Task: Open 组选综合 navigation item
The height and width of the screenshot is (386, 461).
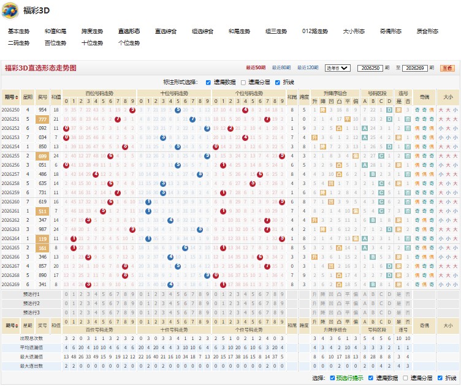Action: [x=202, y=31]
